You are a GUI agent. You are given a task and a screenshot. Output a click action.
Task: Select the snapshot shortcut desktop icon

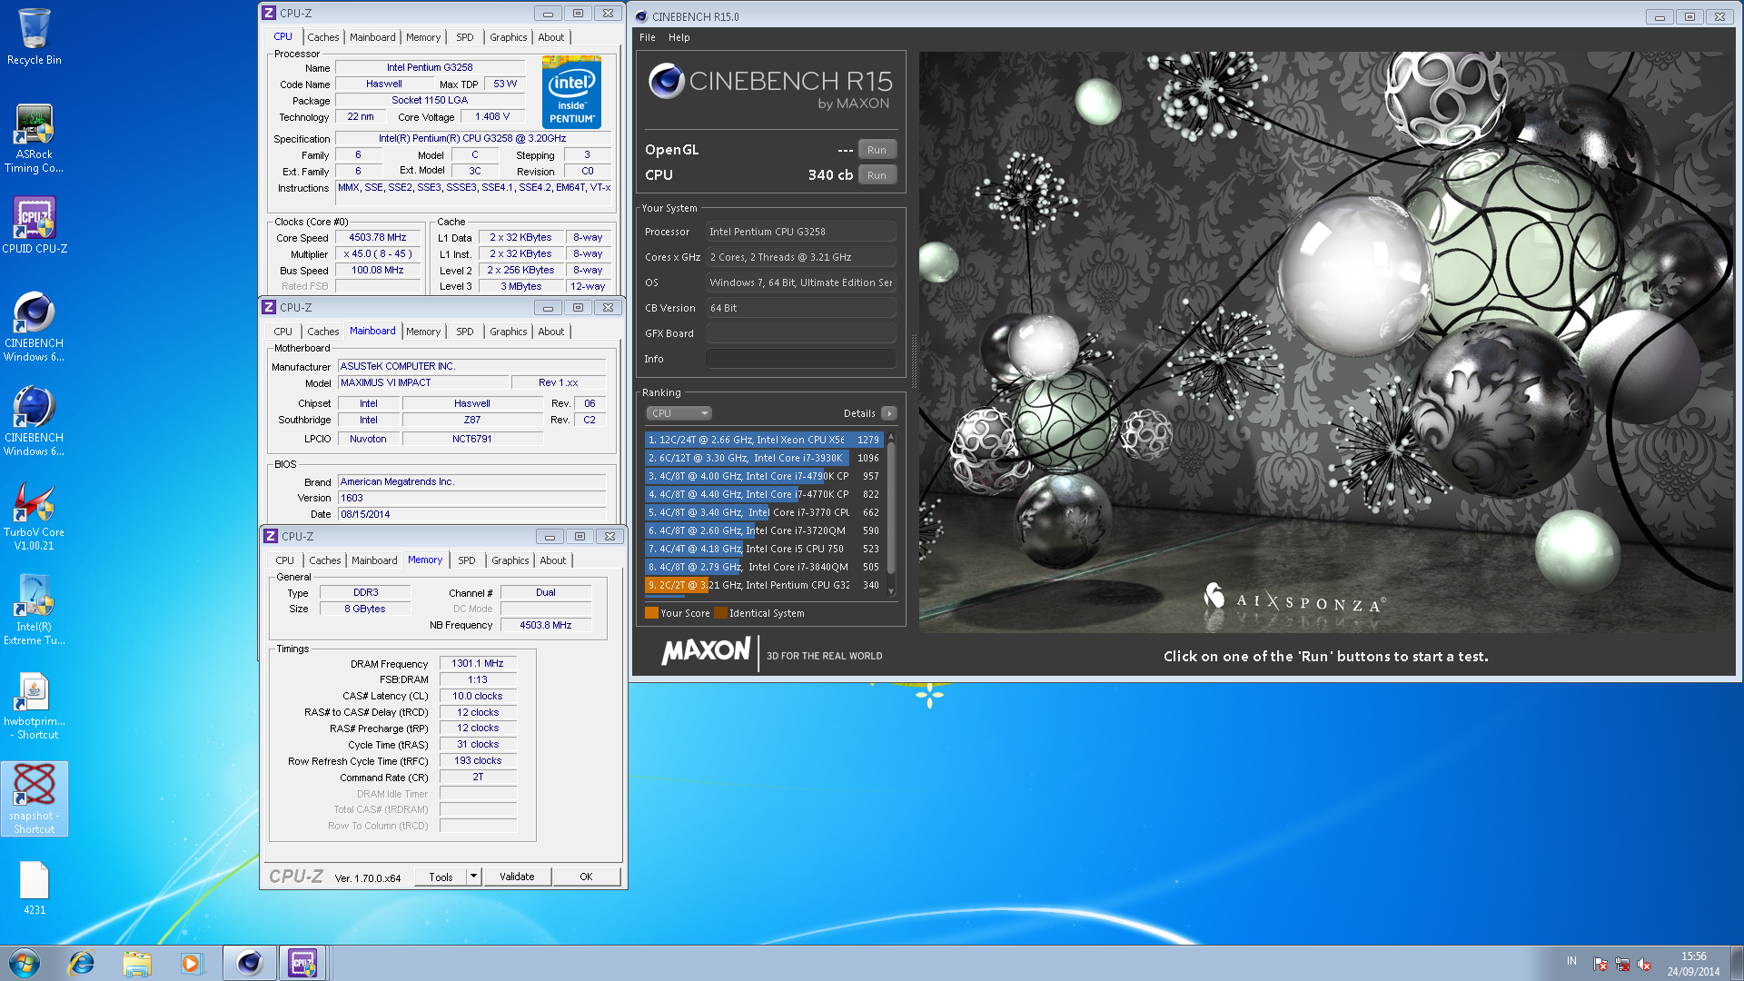pyautogui.click(x=34, y=799)
